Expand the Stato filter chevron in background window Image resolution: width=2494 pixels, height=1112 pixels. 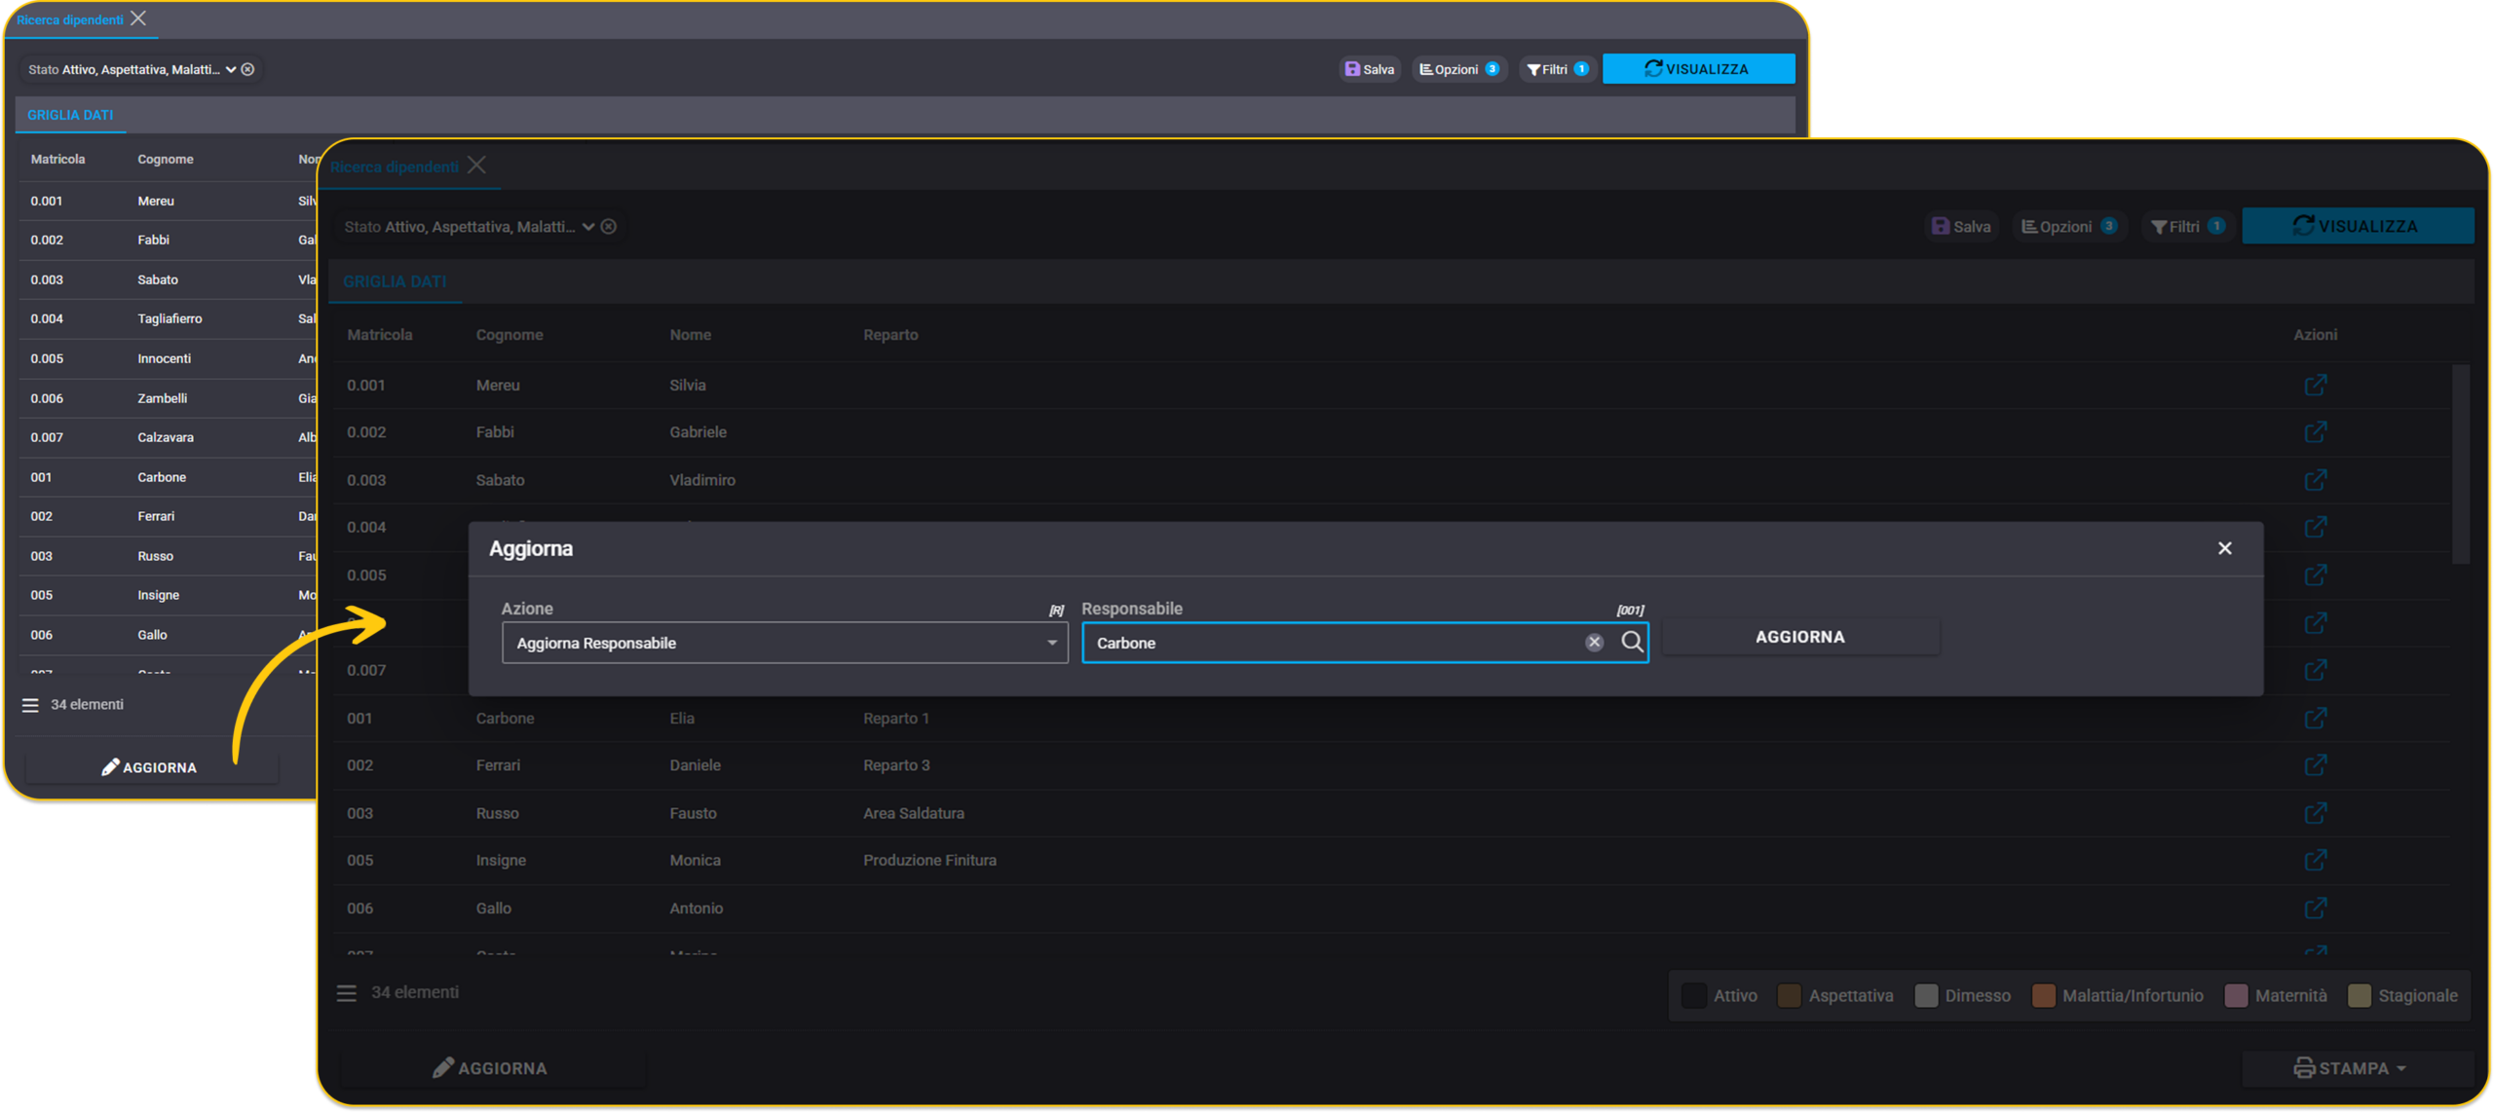point(231,69)
